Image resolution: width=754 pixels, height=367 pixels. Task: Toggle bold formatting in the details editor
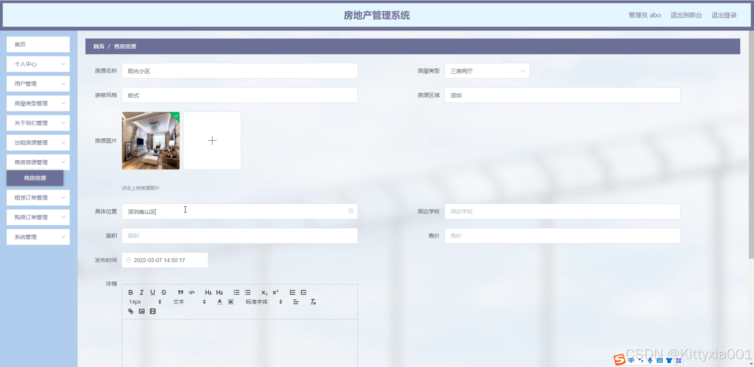(x=131, y=292)
